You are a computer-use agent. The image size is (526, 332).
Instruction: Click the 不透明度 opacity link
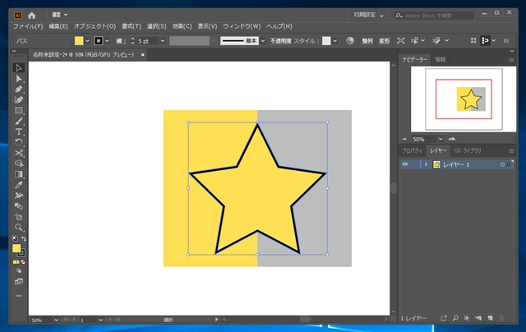tap(281, 41)
